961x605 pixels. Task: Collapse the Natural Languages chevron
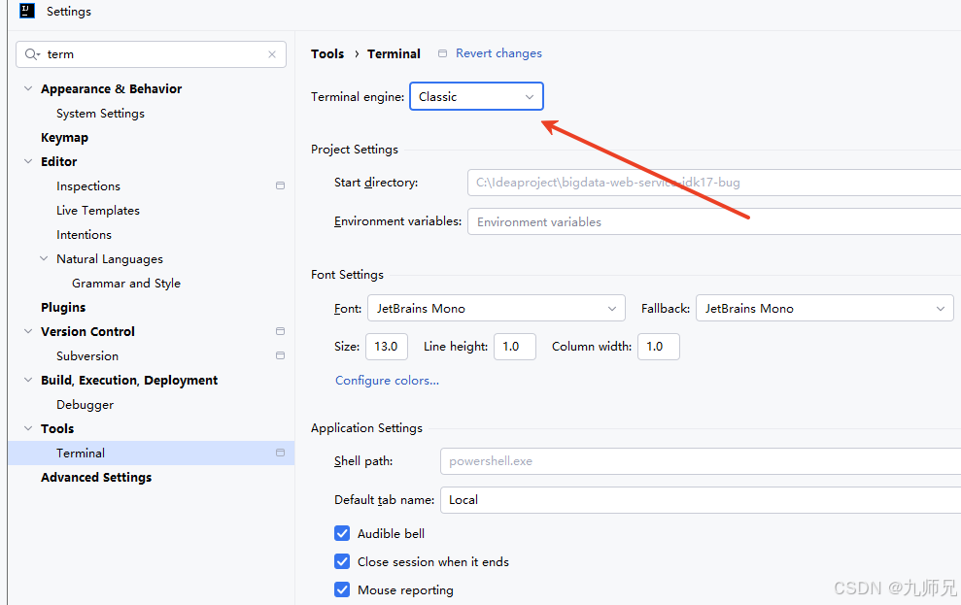point(44,259)
